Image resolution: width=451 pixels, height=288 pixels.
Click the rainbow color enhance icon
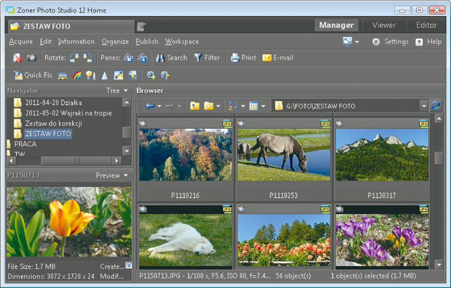point(77,75)
